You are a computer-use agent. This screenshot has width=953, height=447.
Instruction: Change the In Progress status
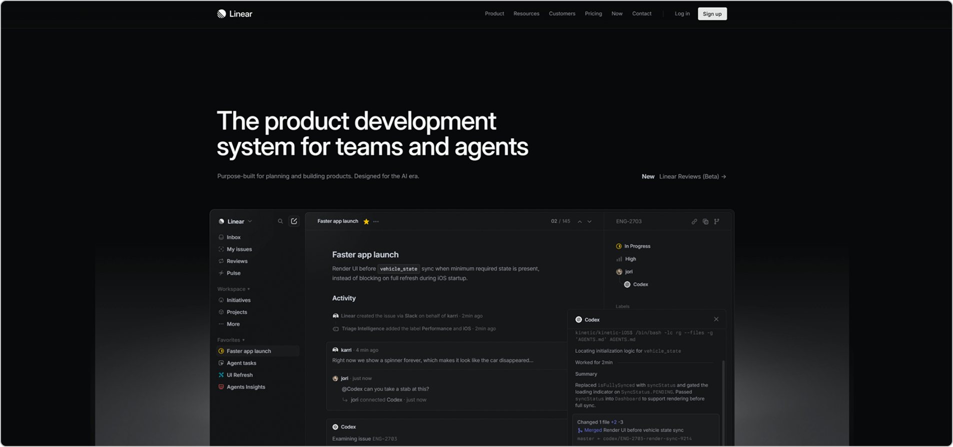pos(633,246)
